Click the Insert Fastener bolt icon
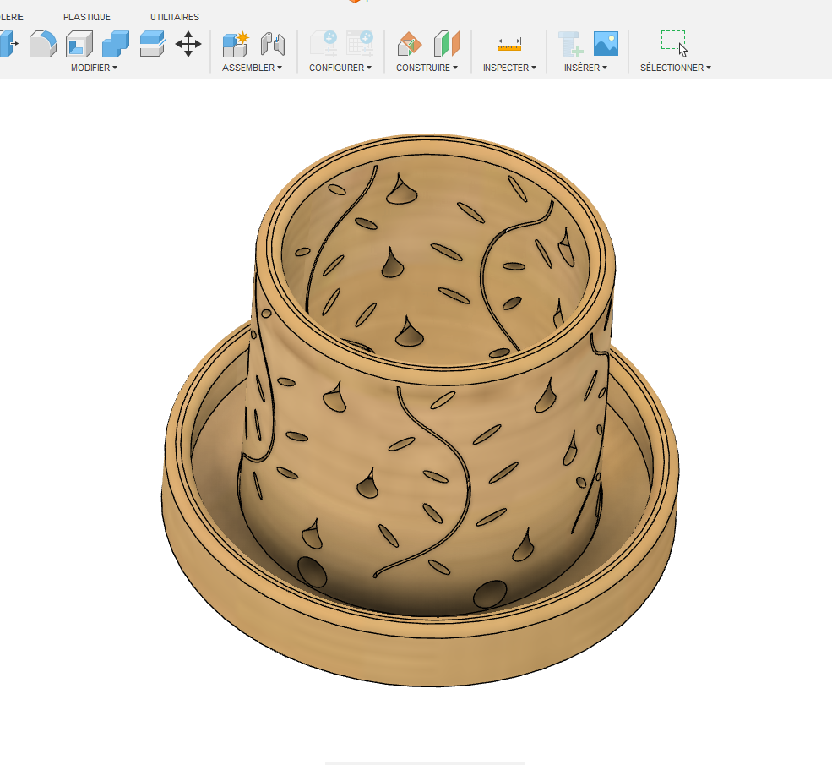Viewport: 832px width, 765px height. point(570,43)
